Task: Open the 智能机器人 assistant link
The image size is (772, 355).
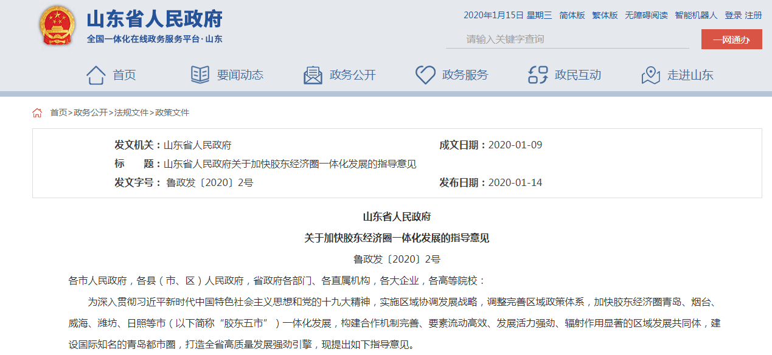Action: pos(696,15)
